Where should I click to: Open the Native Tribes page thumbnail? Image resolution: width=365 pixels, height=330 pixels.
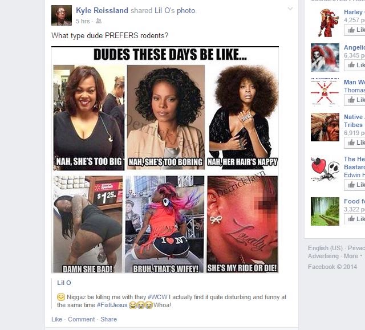[x=325, y=127]
